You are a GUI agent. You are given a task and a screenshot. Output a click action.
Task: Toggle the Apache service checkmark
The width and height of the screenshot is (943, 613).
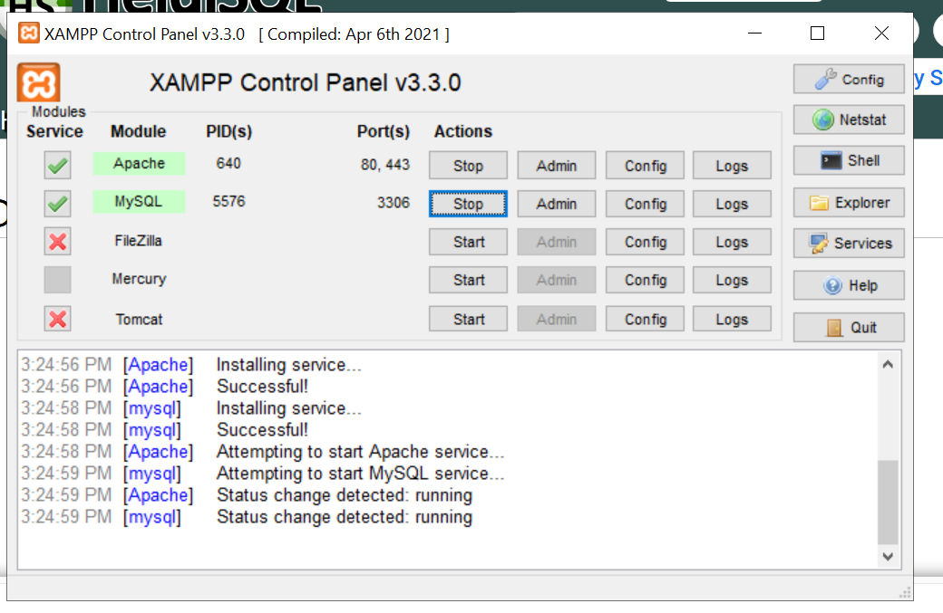[57, 165]
